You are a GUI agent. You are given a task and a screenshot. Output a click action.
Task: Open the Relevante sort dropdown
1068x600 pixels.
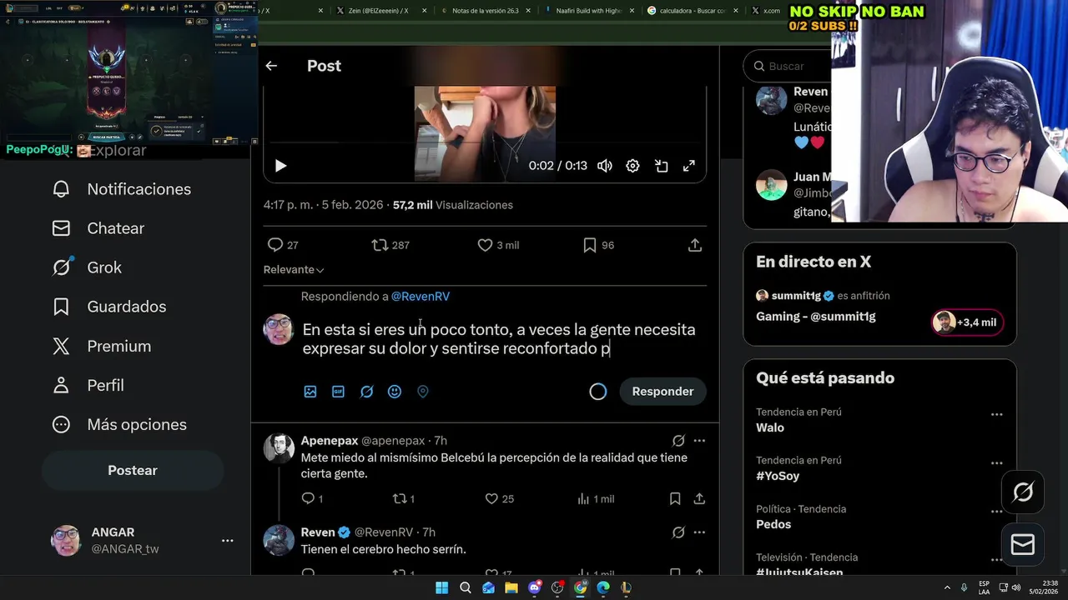[294, 269]
